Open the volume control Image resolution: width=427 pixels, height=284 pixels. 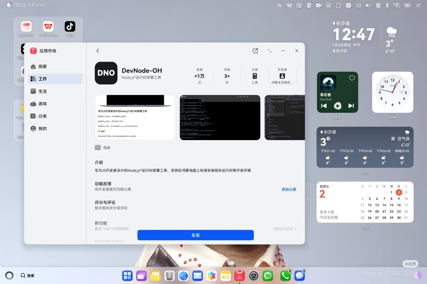click(368, 5)
